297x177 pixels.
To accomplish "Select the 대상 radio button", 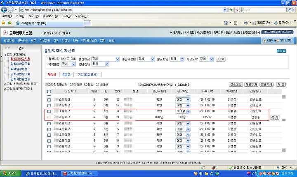I will point(86,85).
